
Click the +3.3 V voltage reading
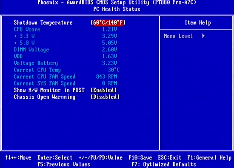109,36
